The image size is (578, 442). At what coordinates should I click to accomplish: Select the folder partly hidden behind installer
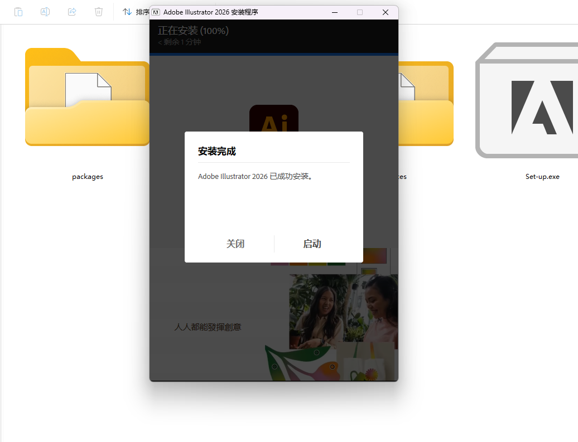tap(426, 104)
